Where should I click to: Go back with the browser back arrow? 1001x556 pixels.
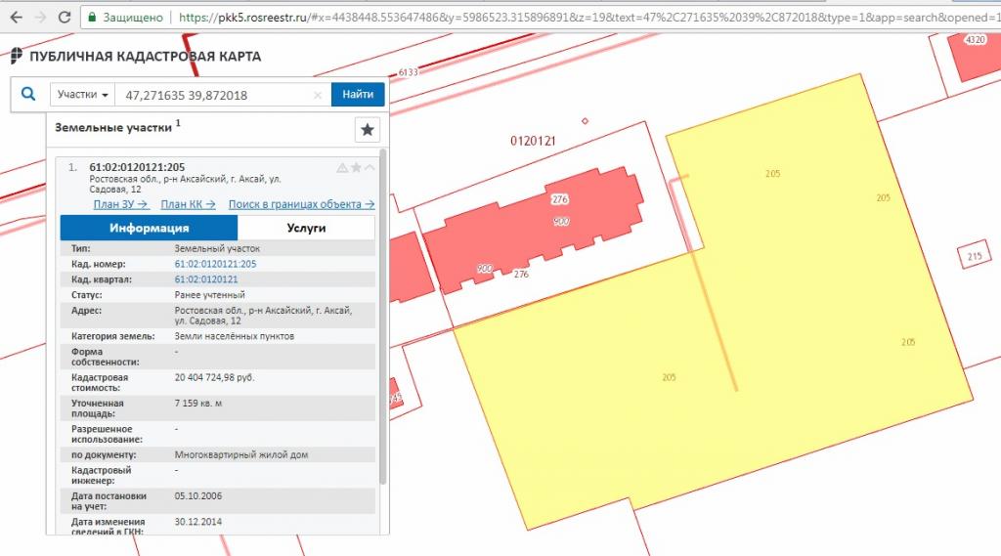(16, 18)
